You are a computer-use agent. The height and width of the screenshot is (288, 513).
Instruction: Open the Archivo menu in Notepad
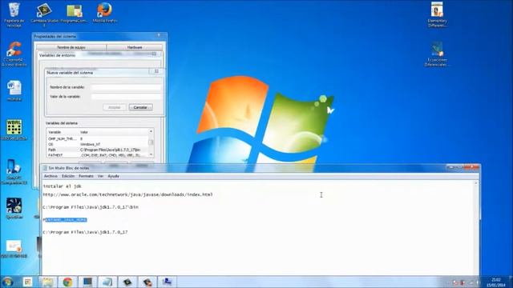[x=50, y=176]
